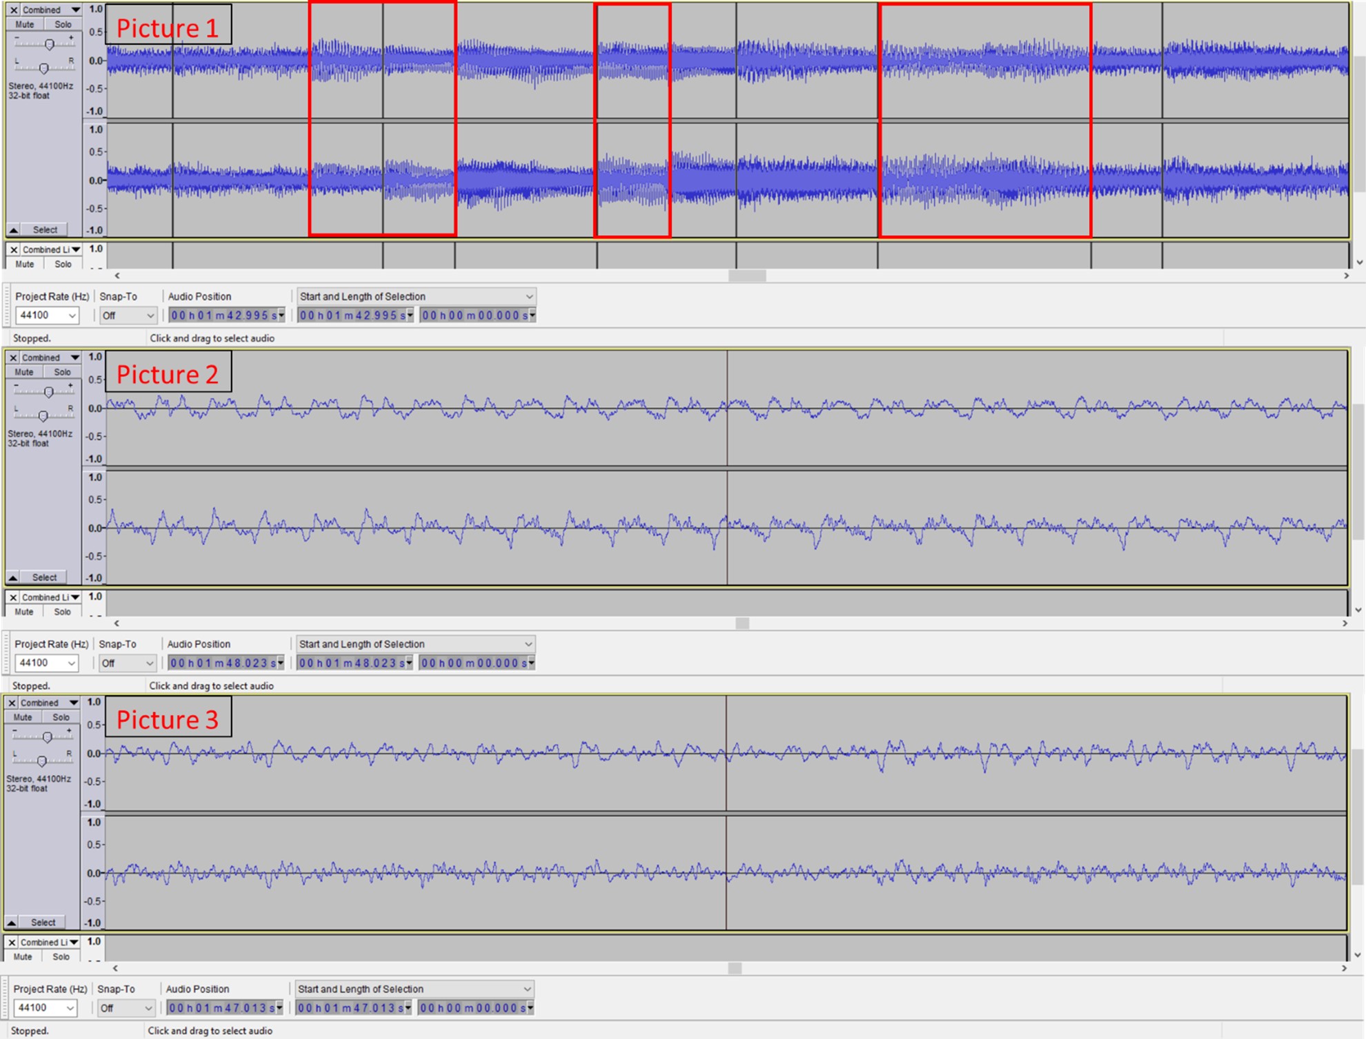Click the Select button on the Picture 3 track
The height and width of the screenshot is (1039, 1366).
click(x=43, y=922)
